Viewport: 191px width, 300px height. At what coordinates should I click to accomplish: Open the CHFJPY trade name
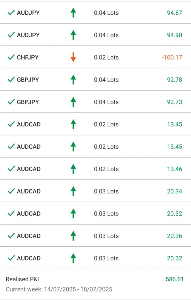(x=28, y=57)
